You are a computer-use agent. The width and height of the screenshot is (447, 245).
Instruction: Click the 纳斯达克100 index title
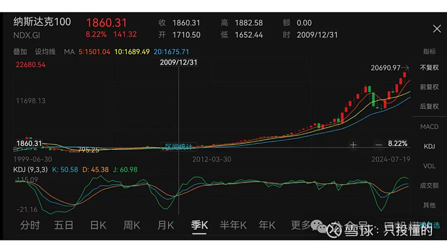42,22
